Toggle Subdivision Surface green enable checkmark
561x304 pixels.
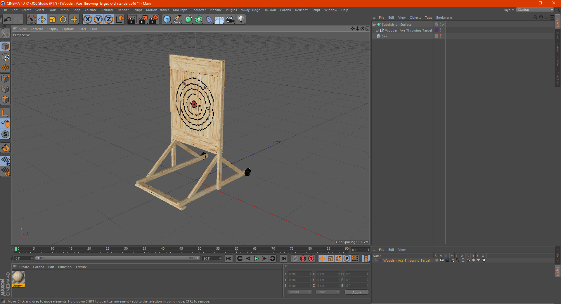[x=443, y=25]
